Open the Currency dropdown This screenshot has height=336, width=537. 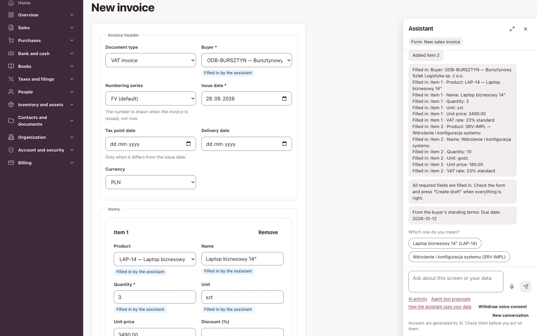151,182
